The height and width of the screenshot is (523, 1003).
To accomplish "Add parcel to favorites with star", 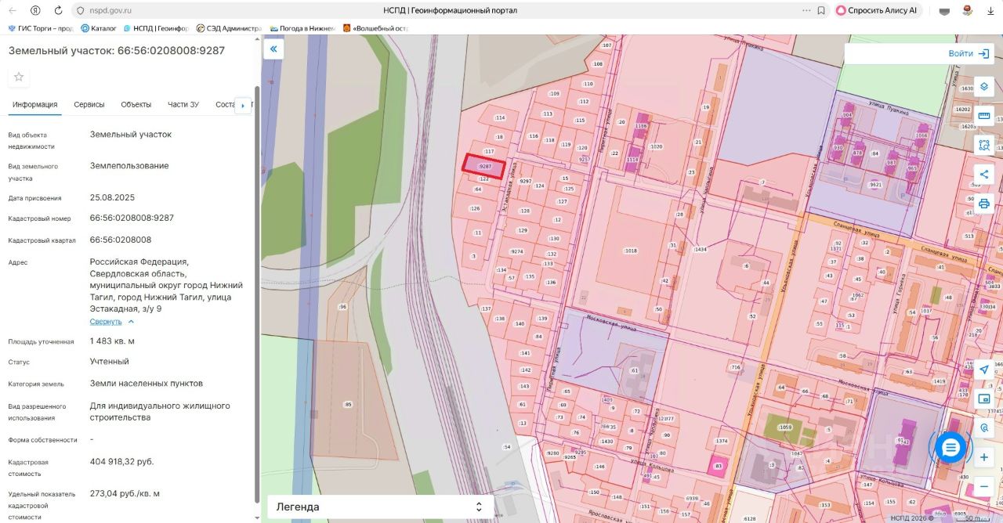I will [x=19, y=77].
